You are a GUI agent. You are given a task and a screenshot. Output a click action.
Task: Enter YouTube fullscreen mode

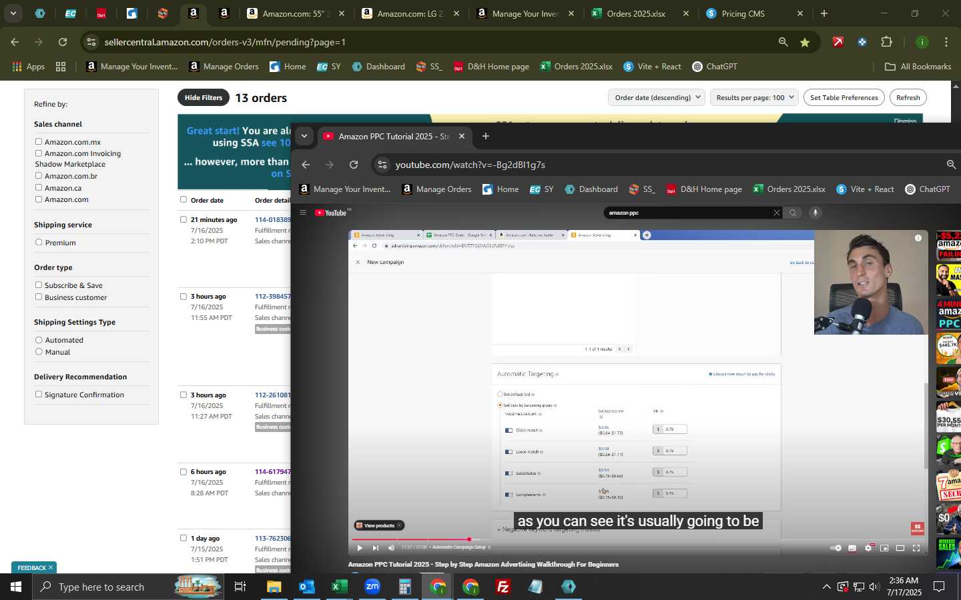pos(916,548)
